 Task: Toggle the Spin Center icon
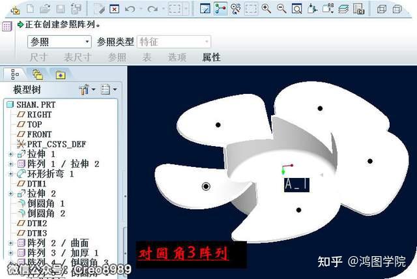[220, 8]
